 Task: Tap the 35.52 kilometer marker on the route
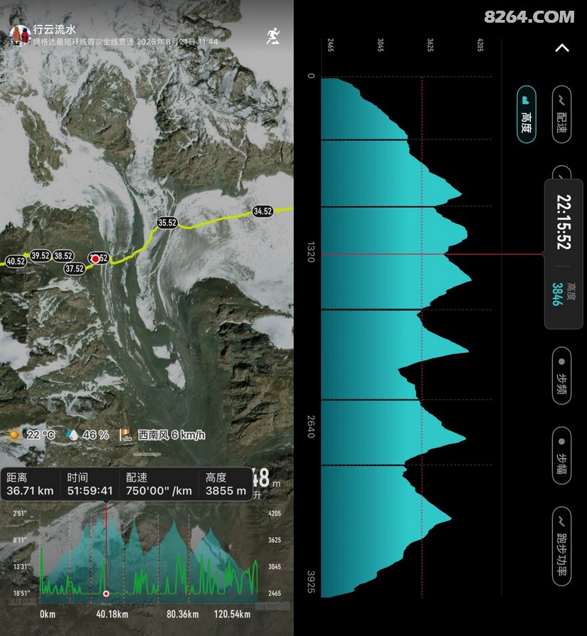click(x=167, y=223)
